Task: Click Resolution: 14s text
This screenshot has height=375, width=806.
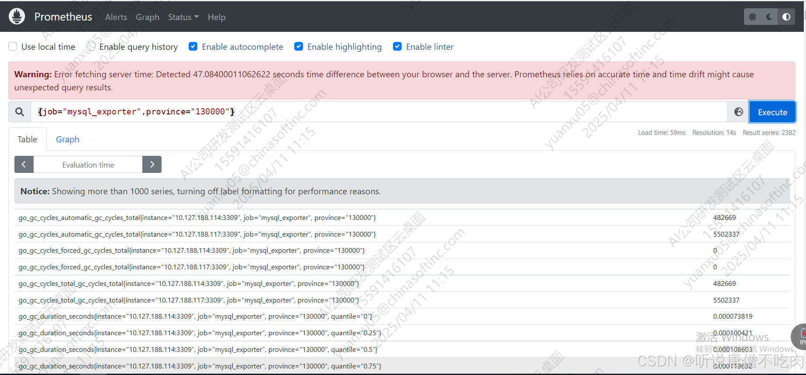Action: (714, 133)
